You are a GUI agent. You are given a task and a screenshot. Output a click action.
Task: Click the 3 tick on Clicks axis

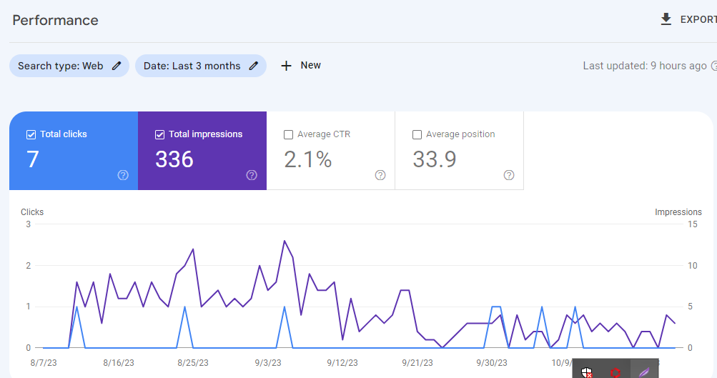[x=29, y=224]
